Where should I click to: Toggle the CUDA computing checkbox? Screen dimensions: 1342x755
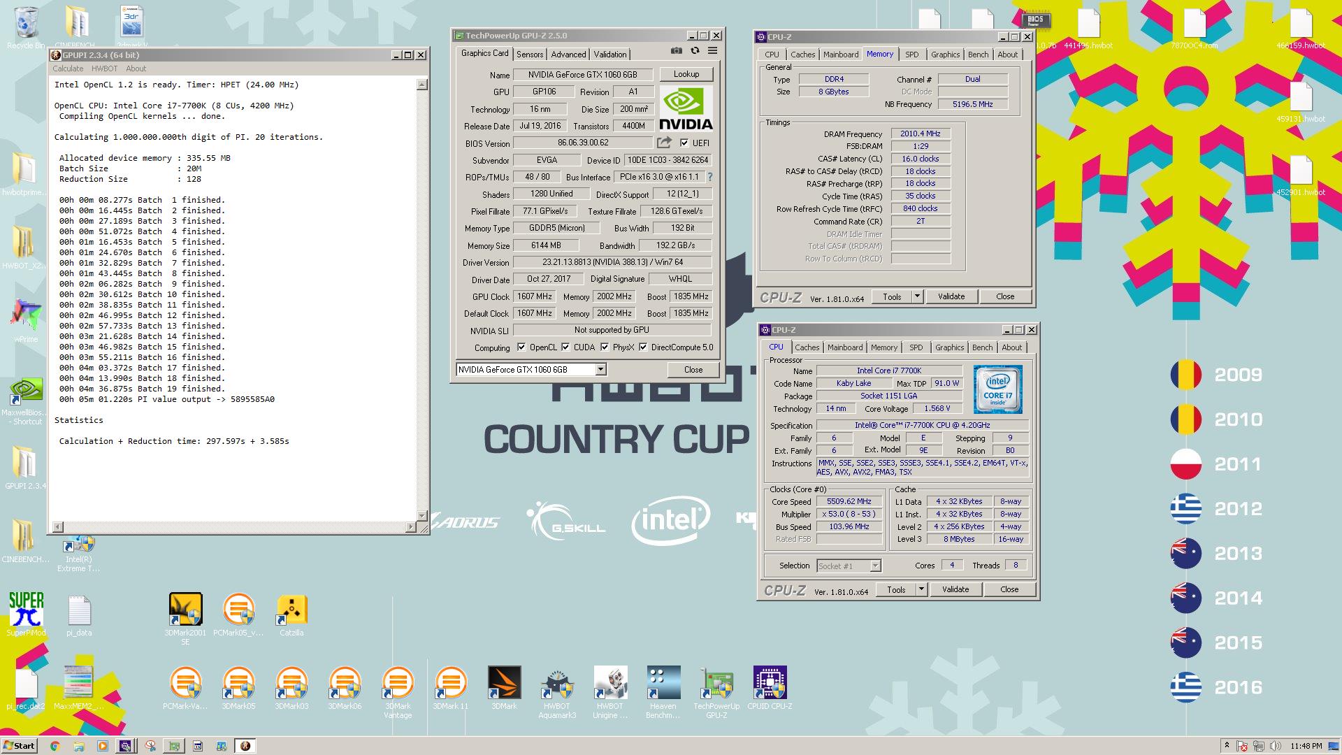[x=565, y=347]
